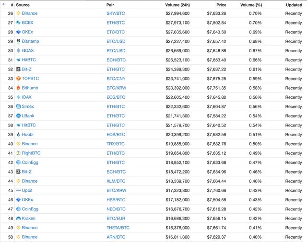Image resolution: width=307 pixels, height=243 pixels.
Task: Click the CoinEgg logo icon in row 47
Action: (x=18, y=209)
